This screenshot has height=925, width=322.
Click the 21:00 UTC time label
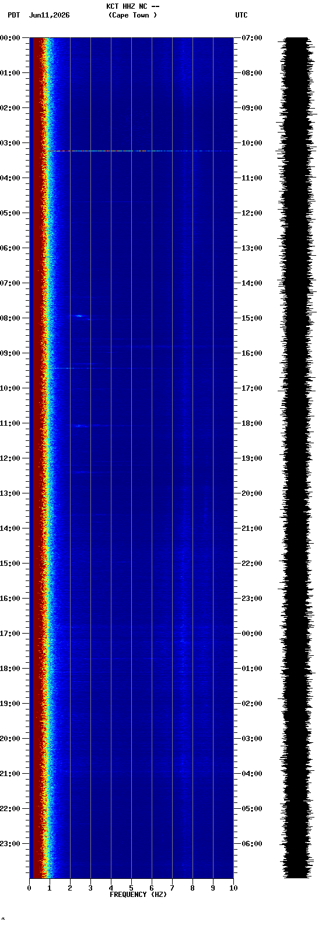tap(252, 528)
